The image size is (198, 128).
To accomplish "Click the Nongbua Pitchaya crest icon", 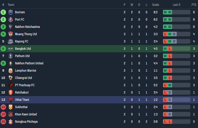I will tap(10, 122).
